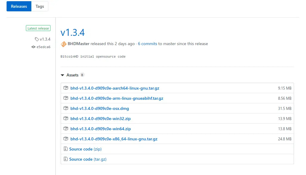Click package icon for arm-linux-gnueabihf asset

pyautogui.click(x=66, y=98)
